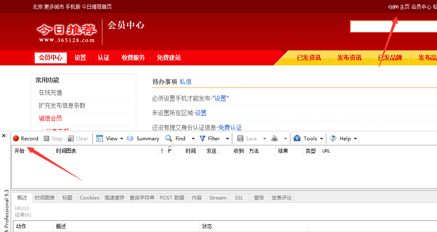The width and height of the screenshot is (437, 232).
Task: Switch to the 标题 tab
Action: coord(67,197)
